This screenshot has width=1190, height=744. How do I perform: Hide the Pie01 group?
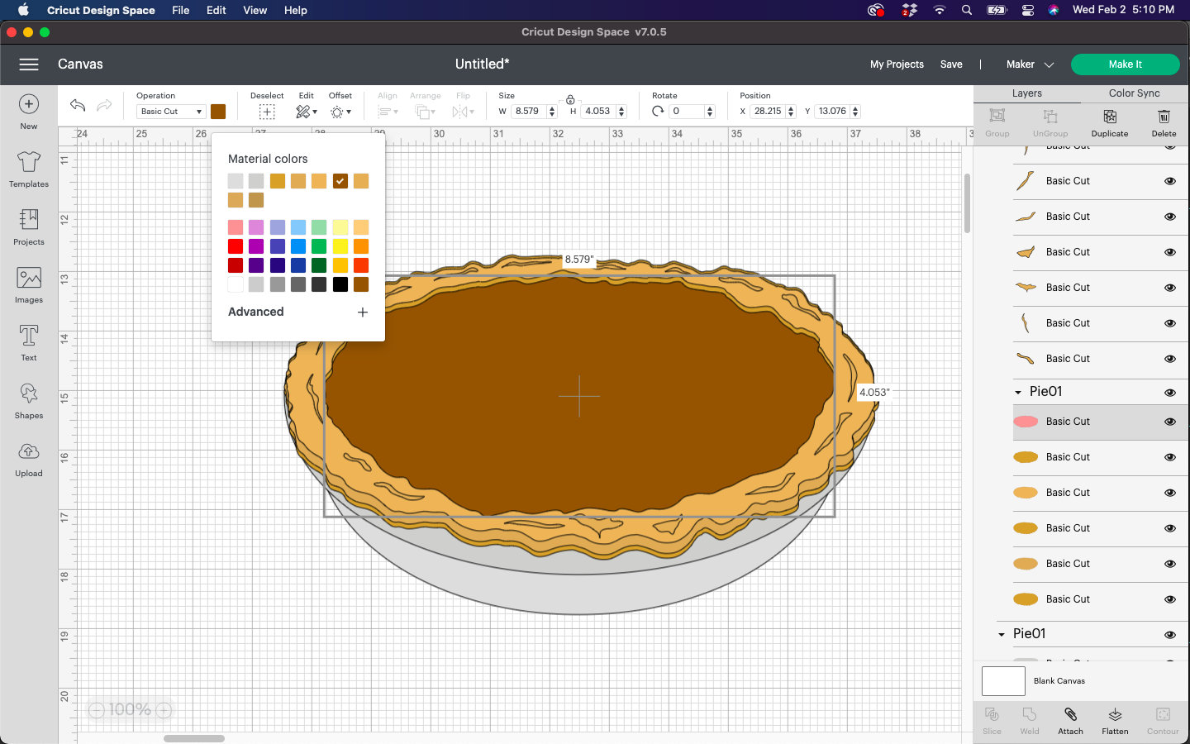pyautogui.click(x=1170, y=392)
